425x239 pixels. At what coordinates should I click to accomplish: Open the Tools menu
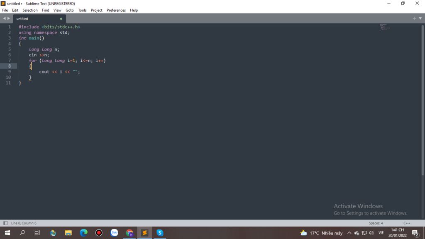tap(82, 10)
